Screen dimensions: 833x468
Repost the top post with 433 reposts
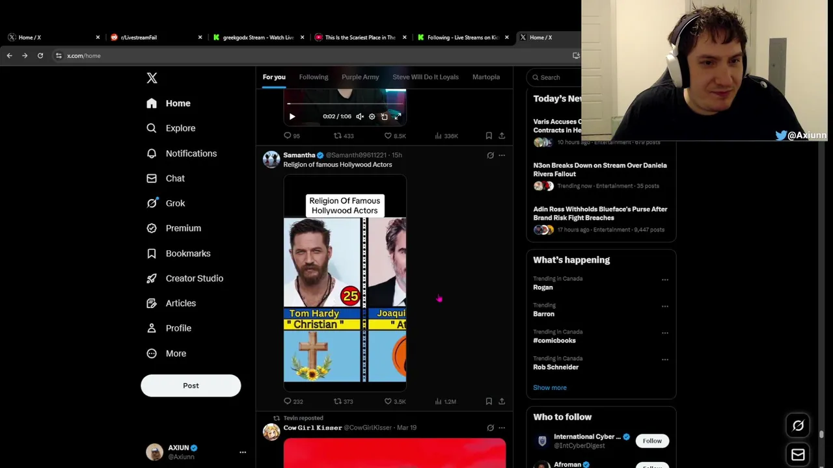point(344,136)
